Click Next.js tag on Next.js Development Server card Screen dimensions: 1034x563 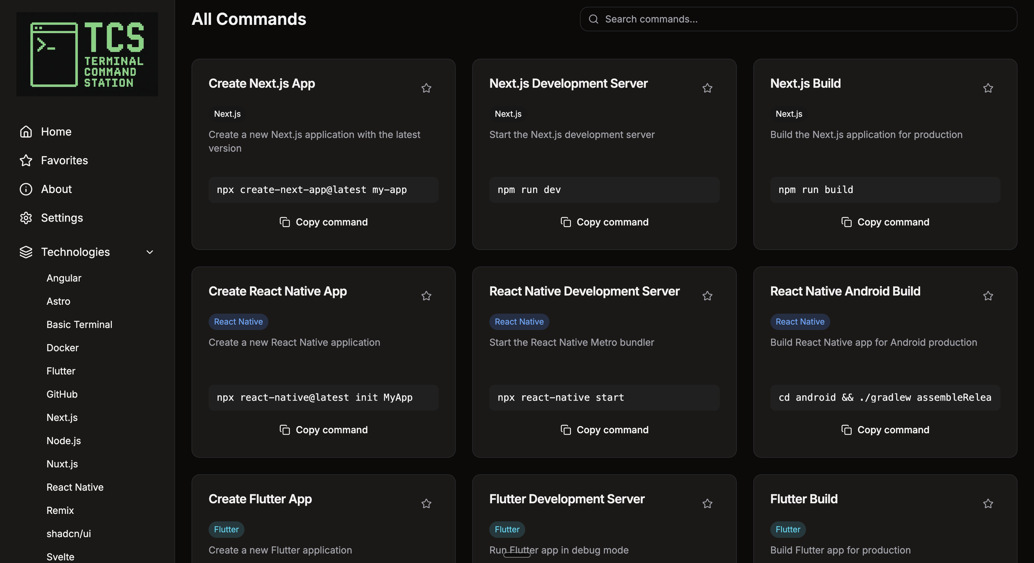coord(508,114)
